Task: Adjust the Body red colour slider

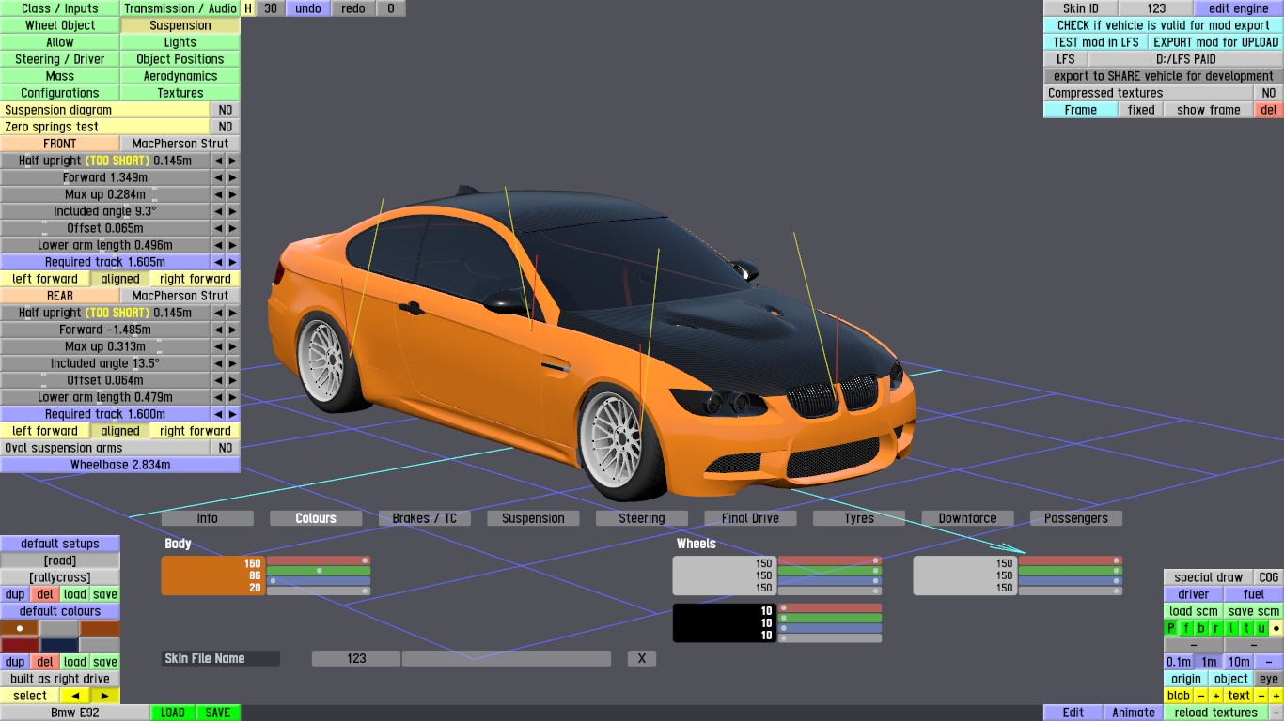Action: [x=319, y=560]
